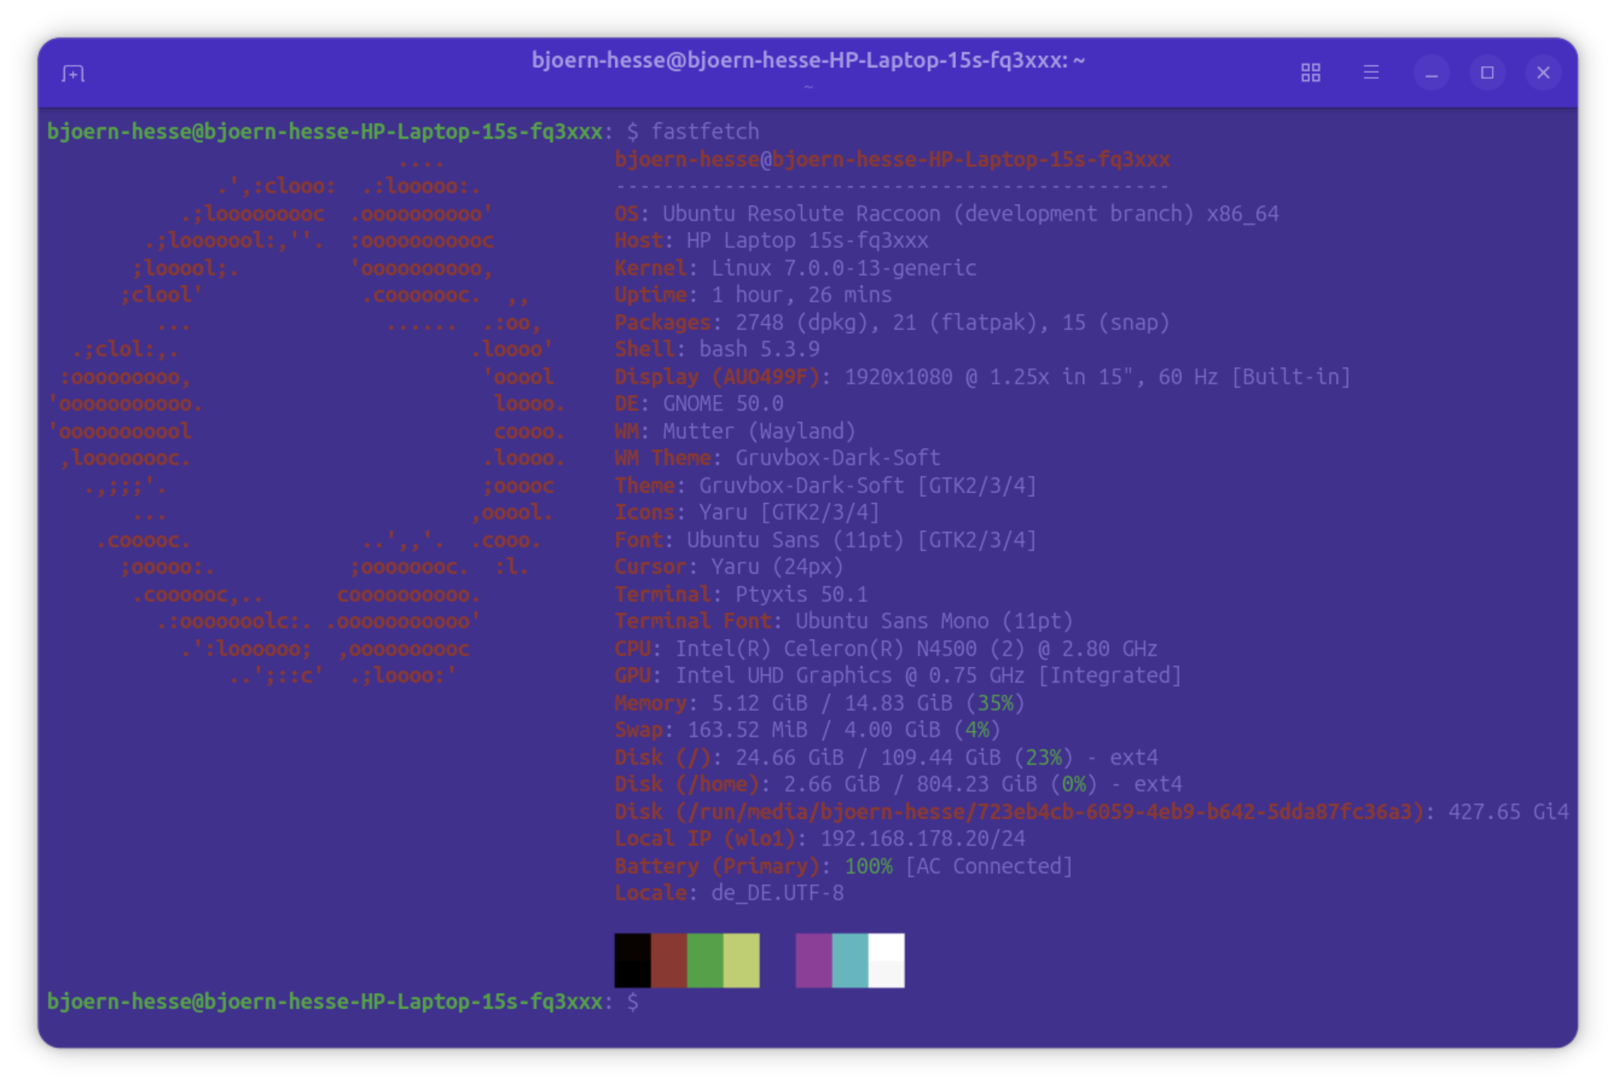The image size is (1616, 1086).
Task: Click the magenta color block
Action: [813, 960]
